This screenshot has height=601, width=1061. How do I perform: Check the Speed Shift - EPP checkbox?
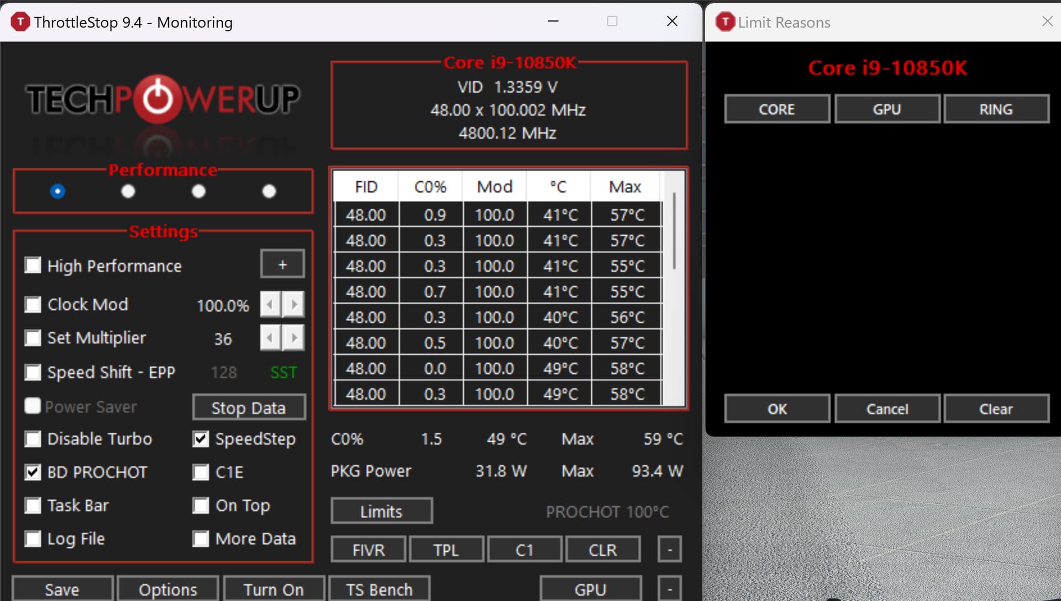(33, 372)
